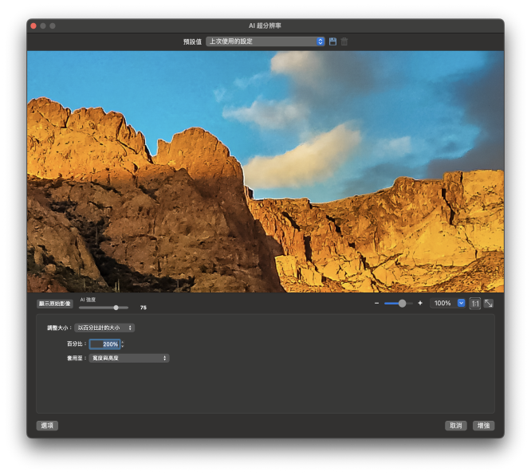Image resolution: width=531 pixels, height=475 pixels.
Task: Click the percentage stepper arrows
Action: [x=123, y=344]
